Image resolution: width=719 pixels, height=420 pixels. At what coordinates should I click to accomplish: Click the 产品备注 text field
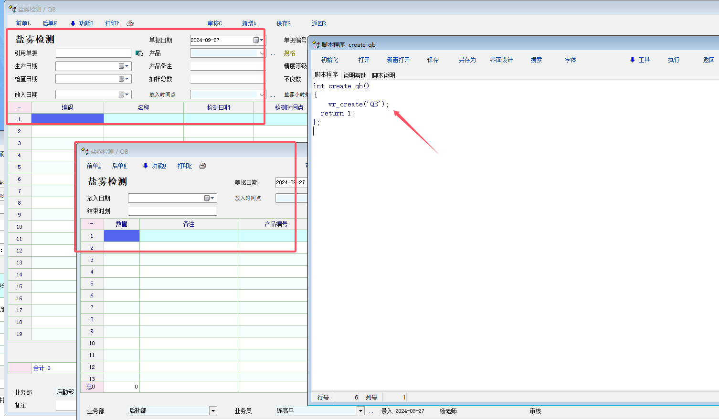[x=227, y=66]
